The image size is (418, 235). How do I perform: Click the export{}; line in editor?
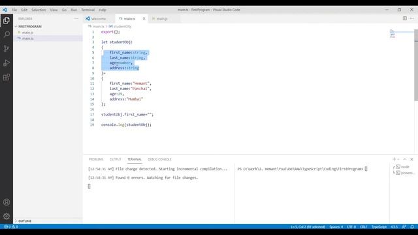(x=110, y=32)
